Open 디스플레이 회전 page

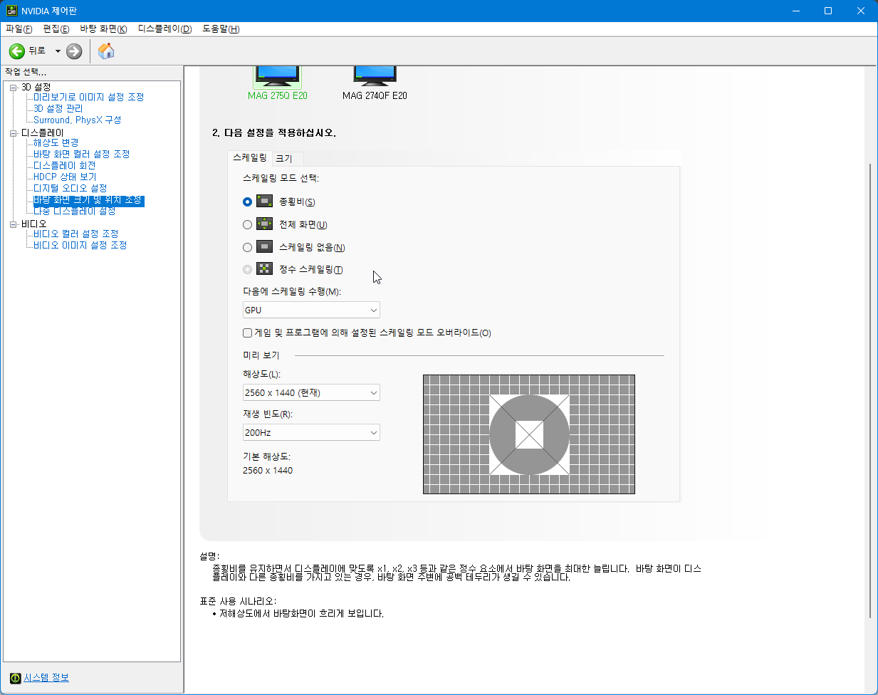(x=65, y=165)
